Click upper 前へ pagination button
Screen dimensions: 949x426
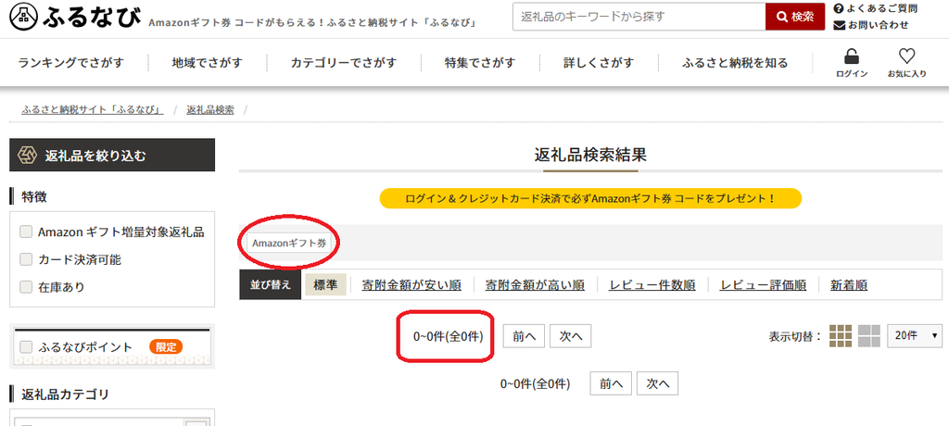coord(525,336)
